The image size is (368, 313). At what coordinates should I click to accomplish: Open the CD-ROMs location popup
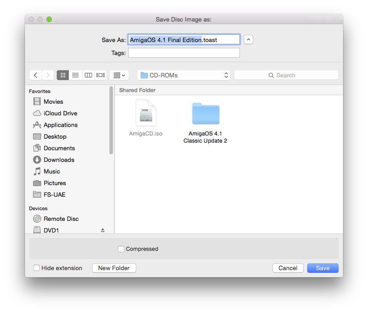click(184, 75)
